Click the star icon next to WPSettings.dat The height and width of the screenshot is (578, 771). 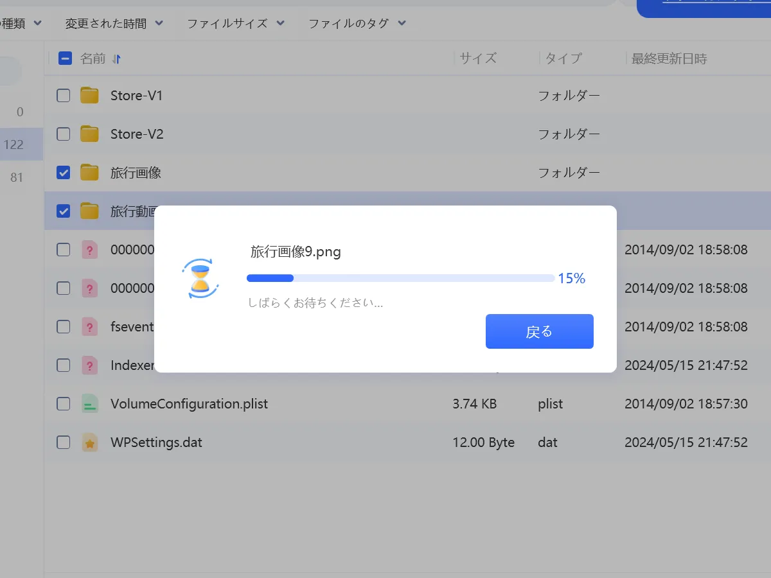tap(89, 442)
